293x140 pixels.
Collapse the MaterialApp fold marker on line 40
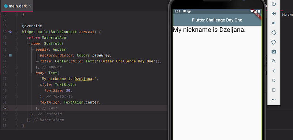click(16, 38)
